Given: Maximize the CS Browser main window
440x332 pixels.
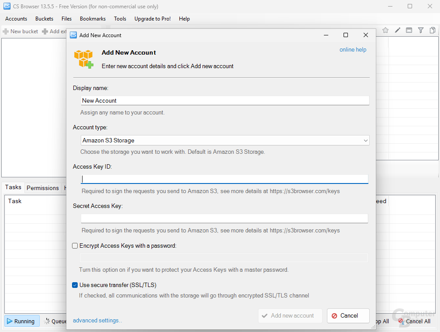Looking at the screenshot, I should click(410, 6).
